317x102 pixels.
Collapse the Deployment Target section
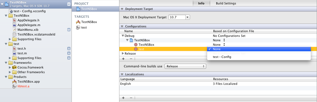click(122, 9)
